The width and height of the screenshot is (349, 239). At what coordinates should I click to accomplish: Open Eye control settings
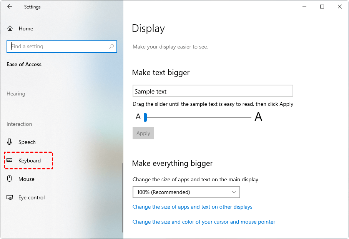click(32, 197)
